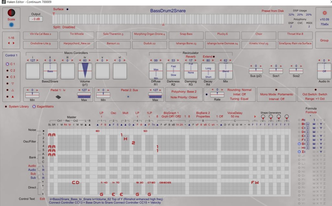Click left arrow under 1-16 preset page
This screenshot has width=332, height=206.
[x=9, y=43]
